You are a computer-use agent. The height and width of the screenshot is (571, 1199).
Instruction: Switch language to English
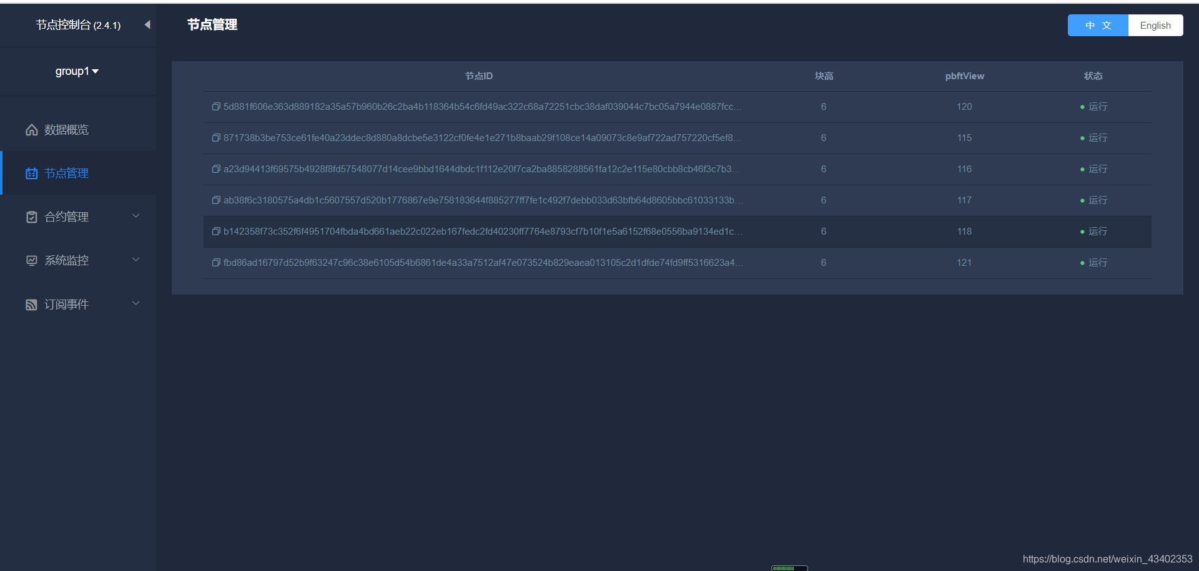point(1155,26)
